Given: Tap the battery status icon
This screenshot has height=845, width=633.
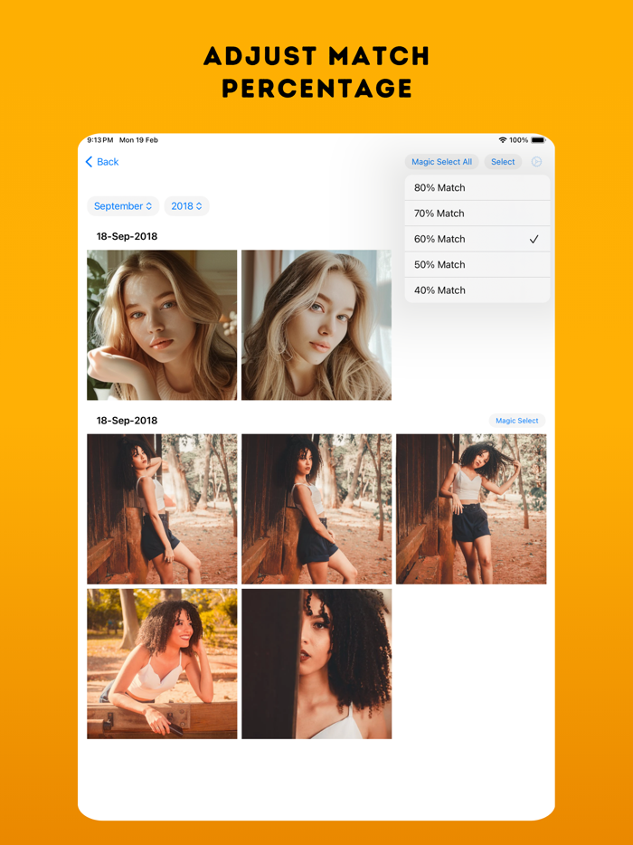Looking at the screenshot, I should [538, 140].
